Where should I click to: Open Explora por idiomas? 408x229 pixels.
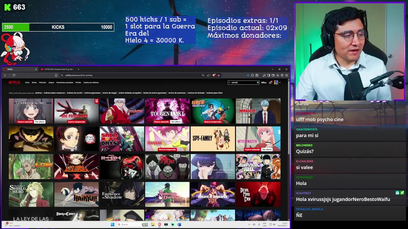pos(91,82)
